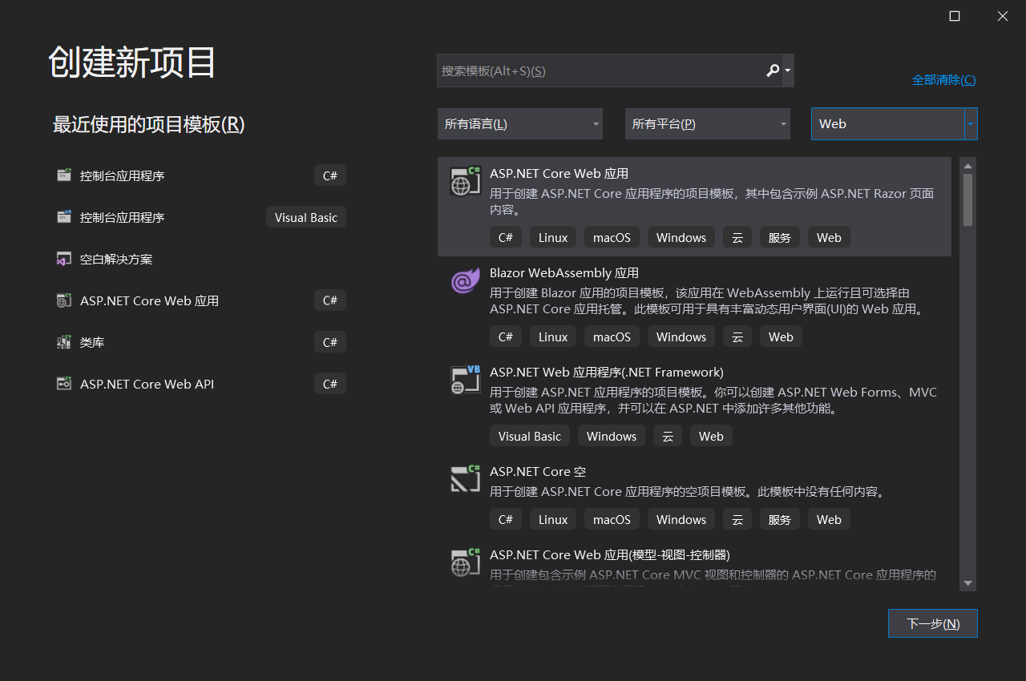Click Web tag under Blazor WebAssembly 应用
1026x681 pixels.
(781, 337)
